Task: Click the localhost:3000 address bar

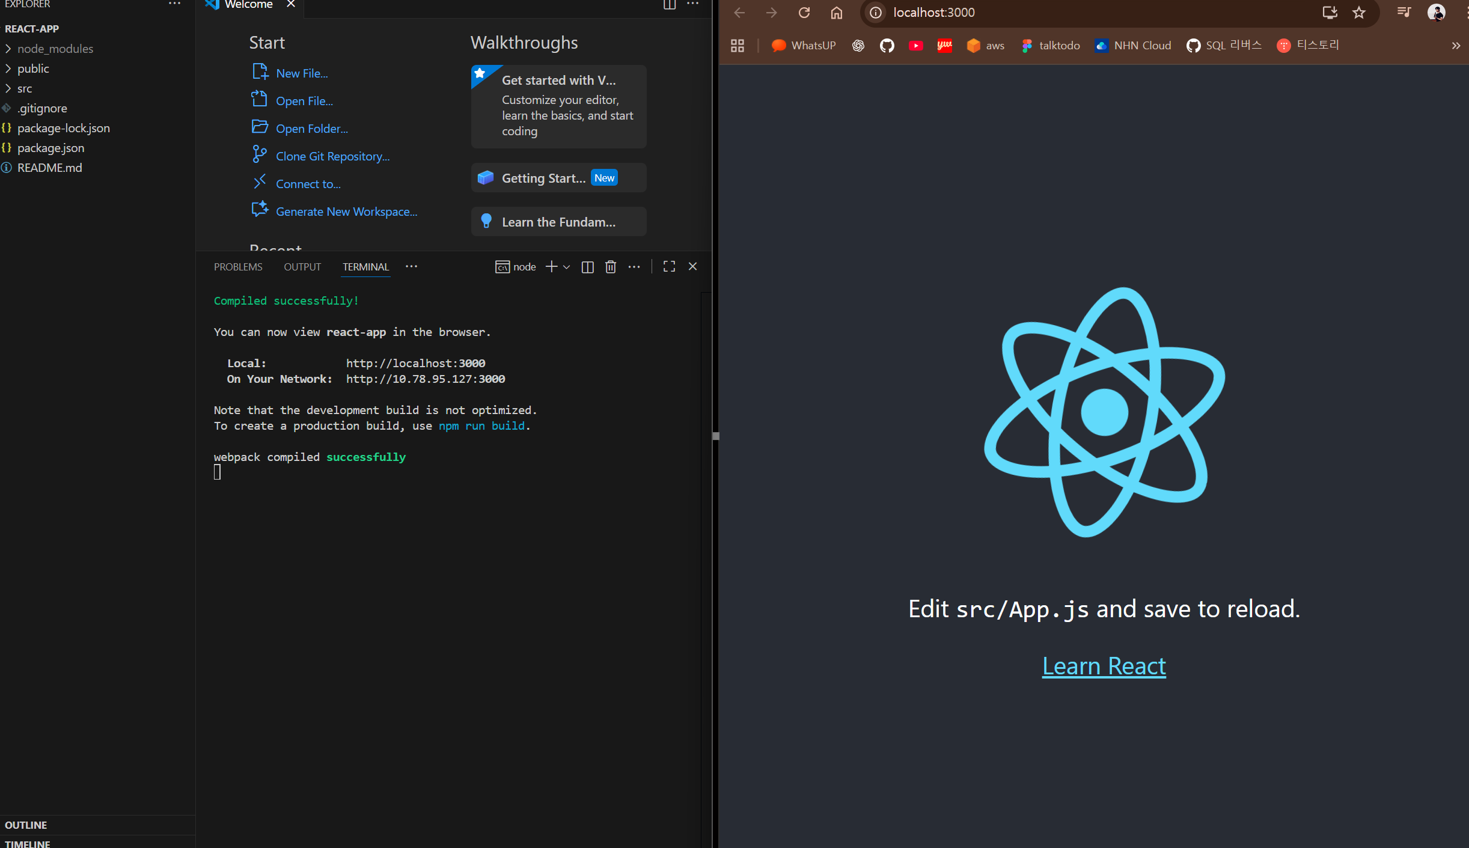Action: pyautogui.click(x=933, y=13)
